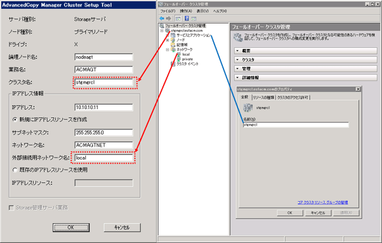Click the stgmgrcl.esfacm.com cluster icon
The height and width of the screenshot is (243, 382).
pyautogui.click(x=167, y=31)
